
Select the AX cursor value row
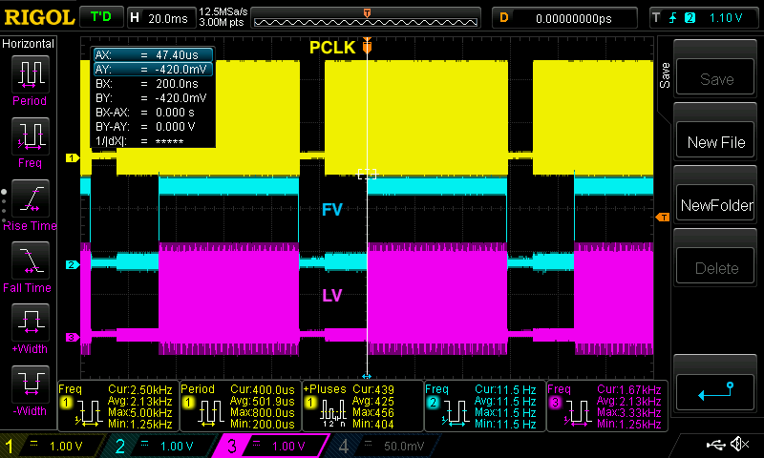point(153,55)
